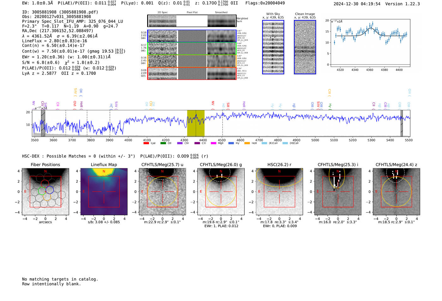This screenshot has height=301, width=442.
Task: Click the 'EWr: 1, PLAE: 0.012' caption
Action: [x=221, y=226]
